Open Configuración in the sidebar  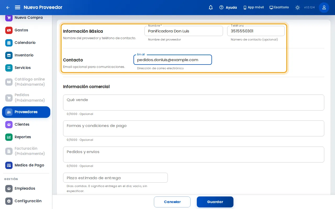point(26,201)
